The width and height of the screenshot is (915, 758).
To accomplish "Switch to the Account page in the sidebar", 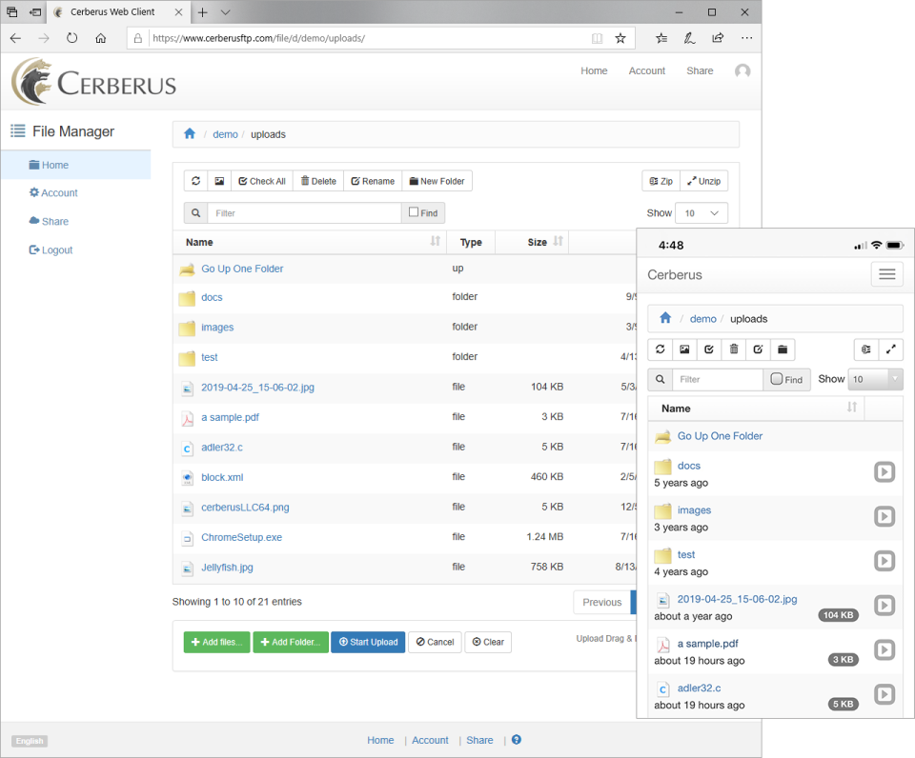I will coord(53,192).
